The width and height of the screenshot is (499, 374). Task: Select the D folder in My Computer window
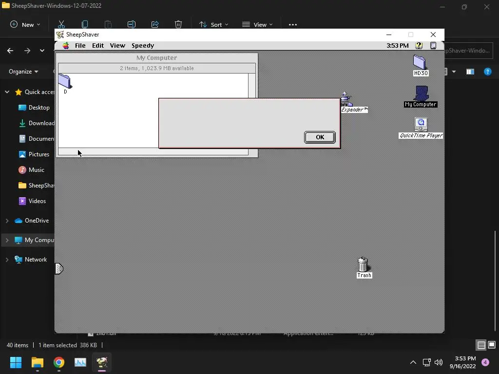pyautogui.click(x=65, y=84)
